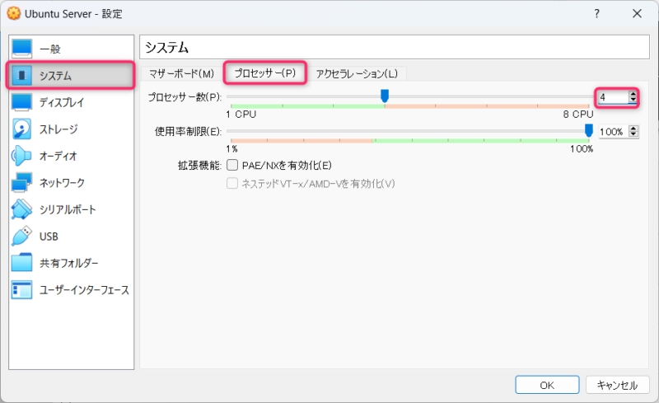
Task: Click the オーディオ speaker icon
Action: (22, 156)
